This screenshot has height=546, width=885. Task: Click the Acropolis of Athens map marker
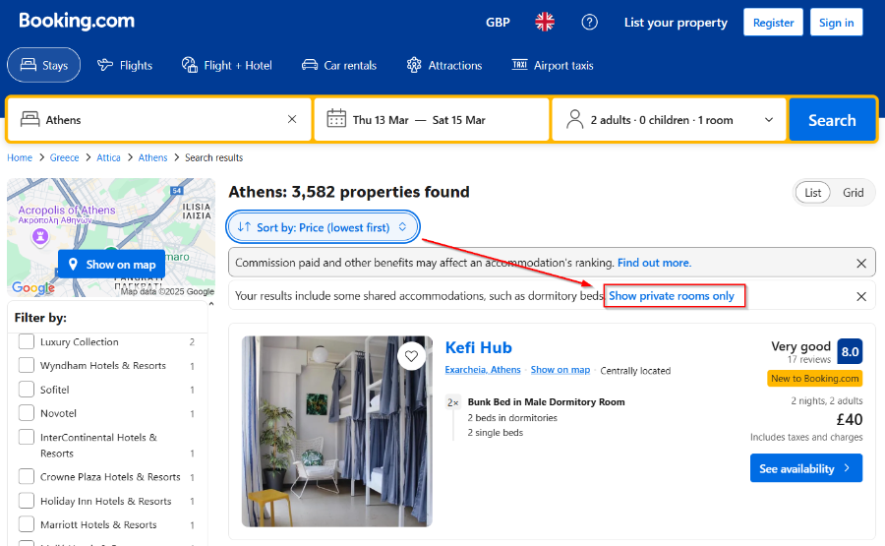pyautogui.click(x=40, y=235)
